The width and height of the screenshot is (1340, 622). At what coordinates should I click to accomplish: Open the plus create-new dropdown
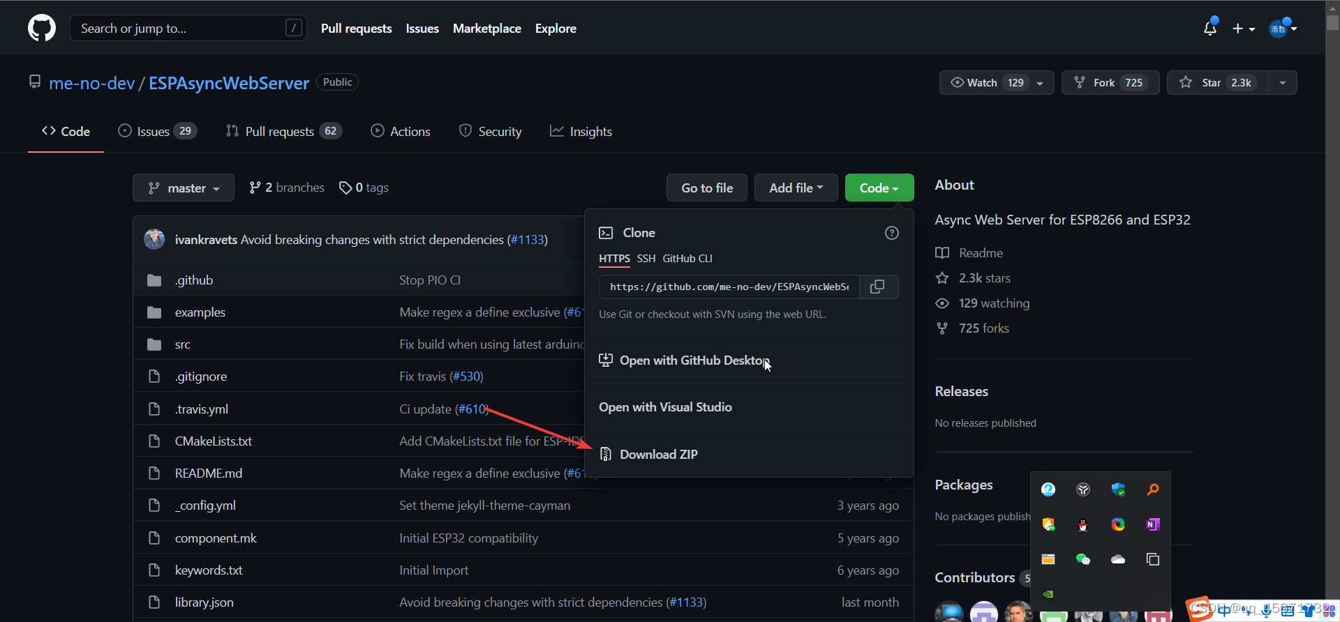1244,29
